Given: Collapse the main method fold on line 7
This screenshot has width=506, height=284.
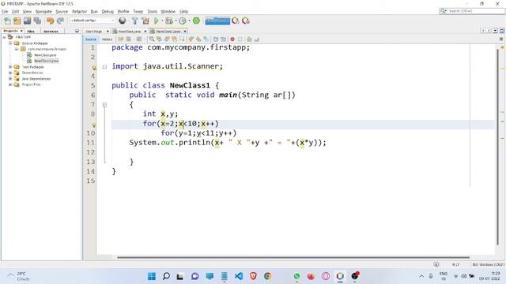Looking at the screenshot, I should [x=104, y=105].
